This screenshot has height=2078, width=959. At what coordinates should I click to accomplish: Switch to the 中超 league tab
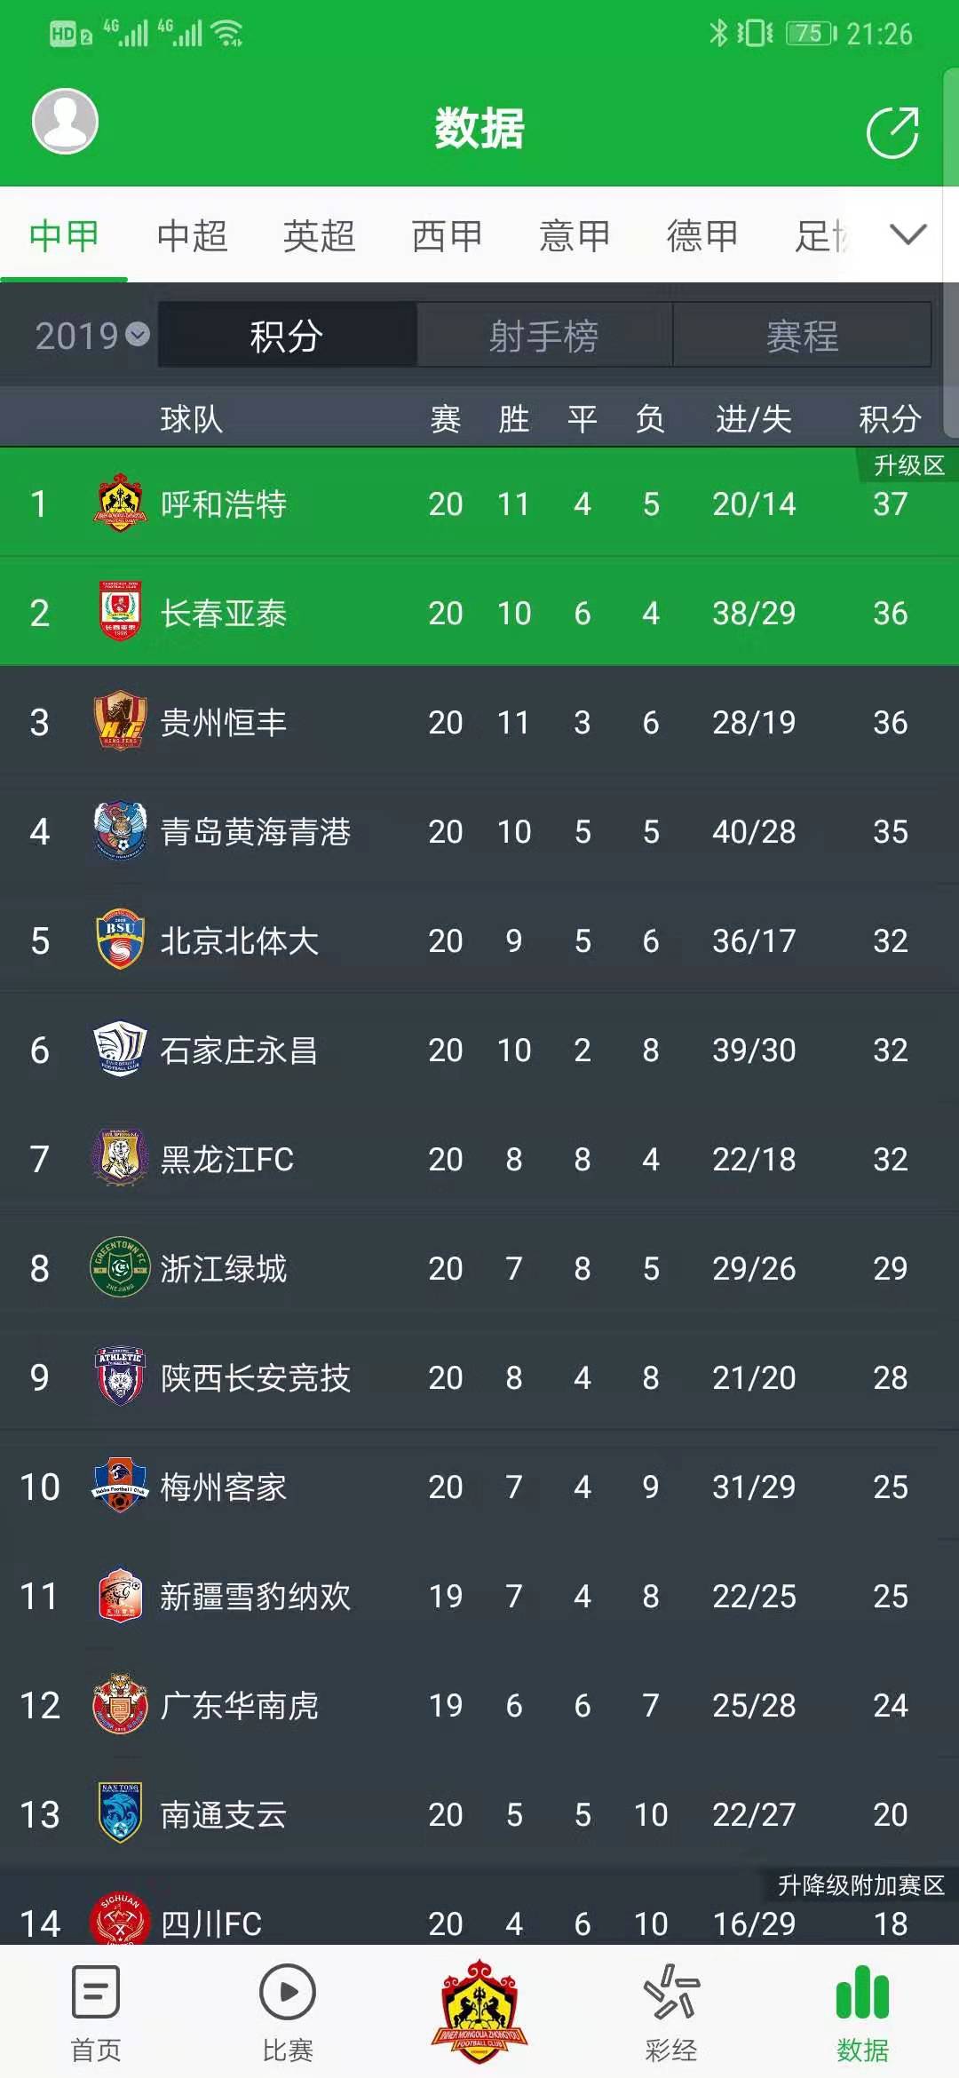tap(192, 236)
